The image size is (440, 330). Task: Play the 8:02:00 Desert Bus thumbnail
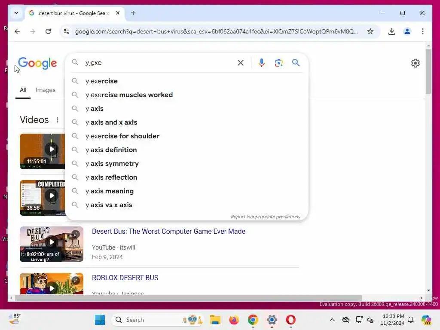pos(52,244)
